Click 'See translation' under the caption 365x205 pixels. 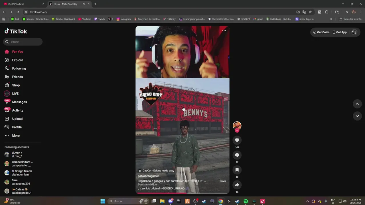click(x=147, y=184)
